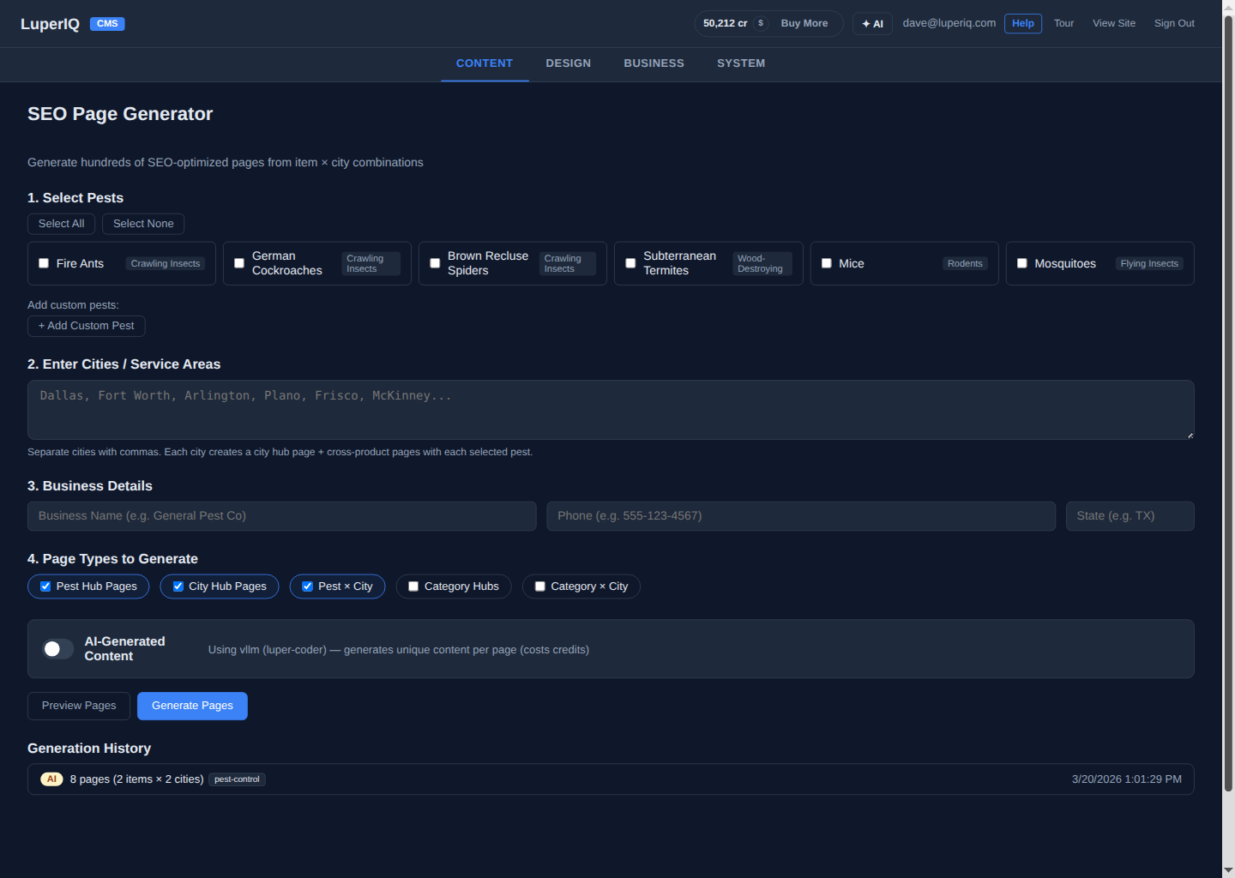Screen dimensions: 1235x878
Task: Click the CMS badge beside LuperIQ logo
Action: pos(107,23)
